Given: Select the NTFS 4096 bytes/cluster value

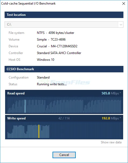Looking at the screenshot, I should 56,33.
